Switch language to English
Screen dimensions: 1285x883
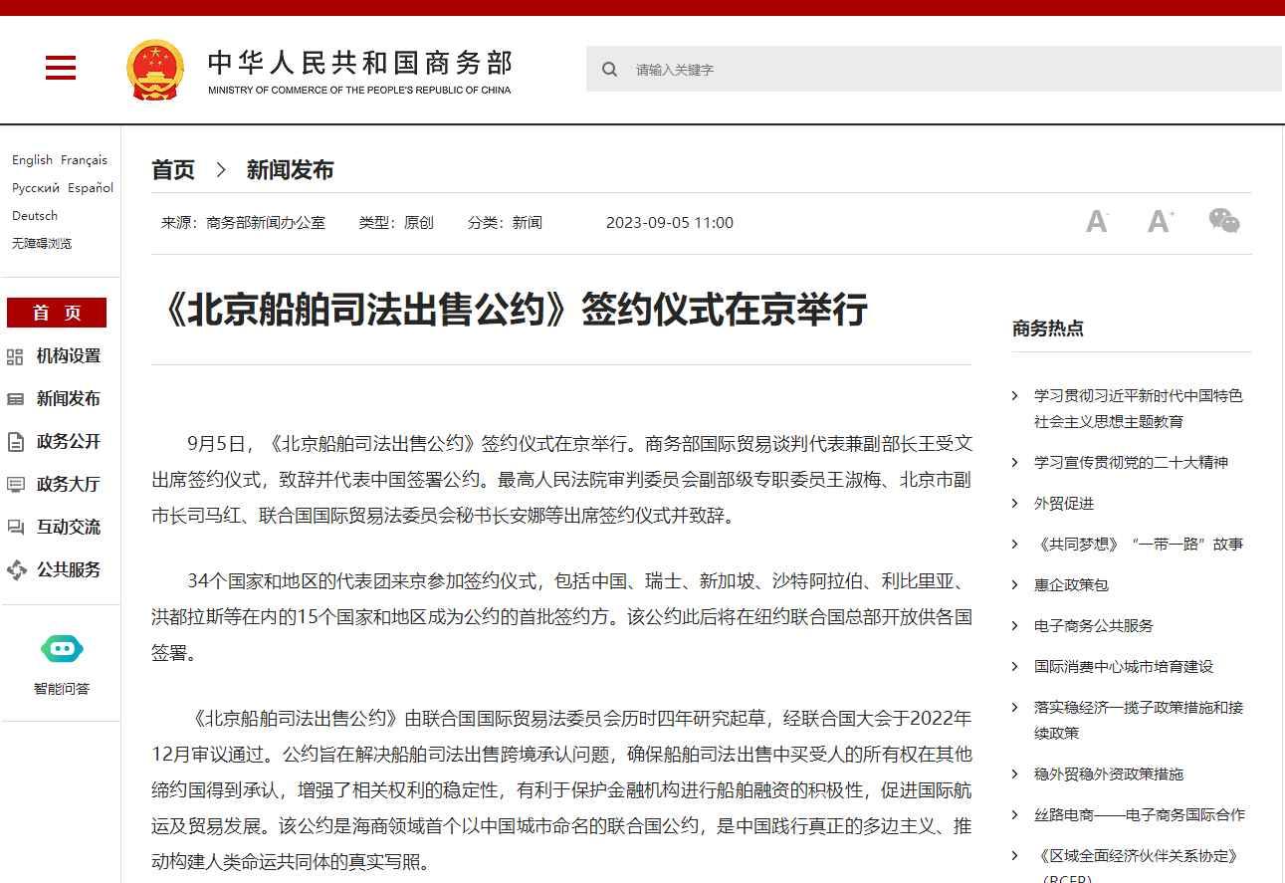tap(32, 159)
